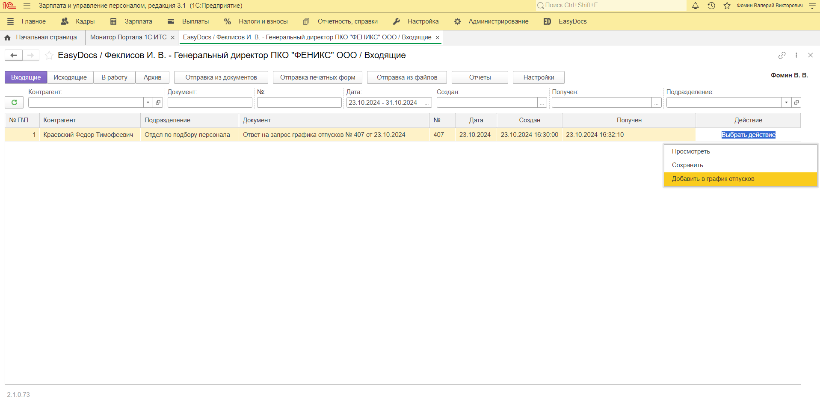Click the green refresh list icon
The width and height of the screenshot is (820, 405).
[x=14, y=103]
